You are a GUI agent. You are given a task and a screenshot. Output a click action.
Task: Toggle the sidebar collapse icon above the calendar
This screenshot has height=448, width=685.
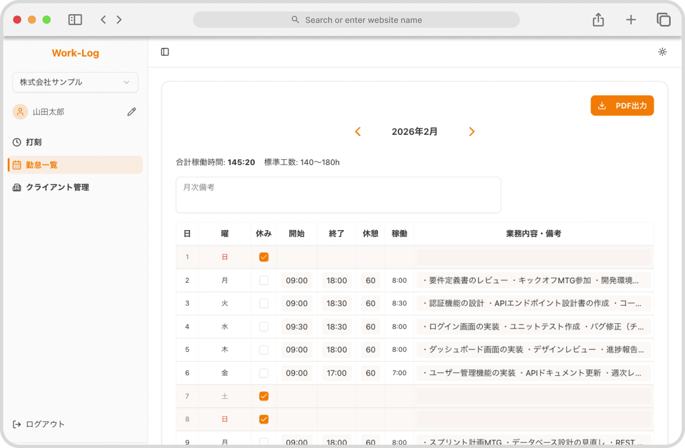pyautogui.click(x=165, y=52)
